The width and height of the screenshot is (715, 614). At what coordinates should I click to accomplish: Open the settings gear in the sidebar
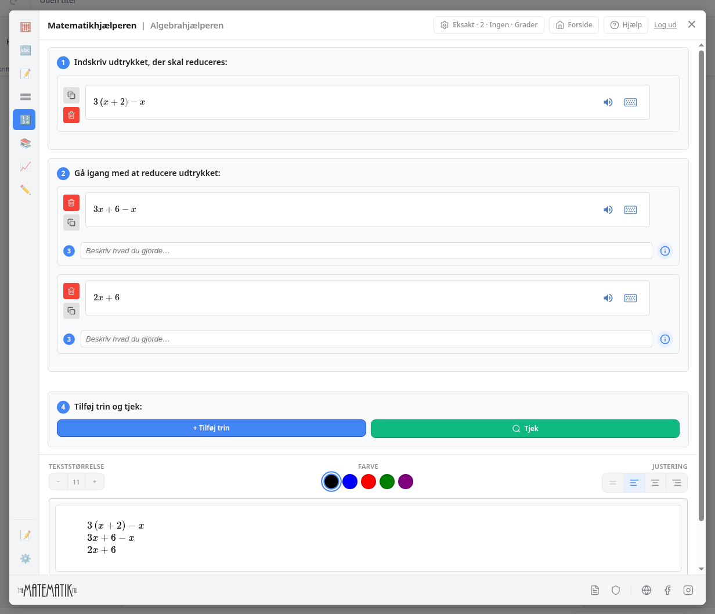coord(25,558)
